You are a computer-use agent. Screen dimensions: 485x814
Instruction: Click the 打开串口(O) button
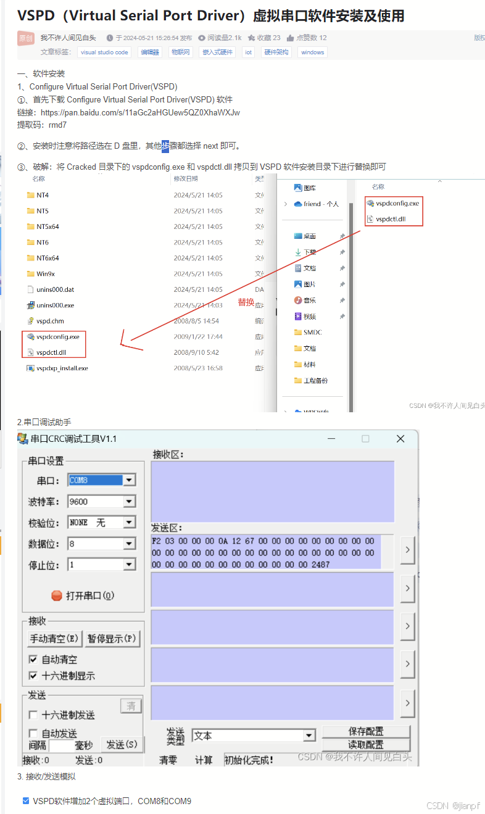click(x=83, y=596)
